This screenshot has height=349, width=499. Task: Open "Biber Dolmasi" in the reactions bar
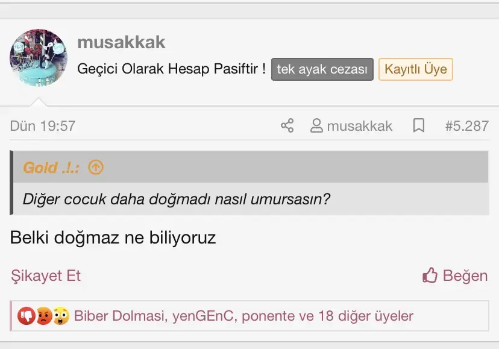point(119,316)
